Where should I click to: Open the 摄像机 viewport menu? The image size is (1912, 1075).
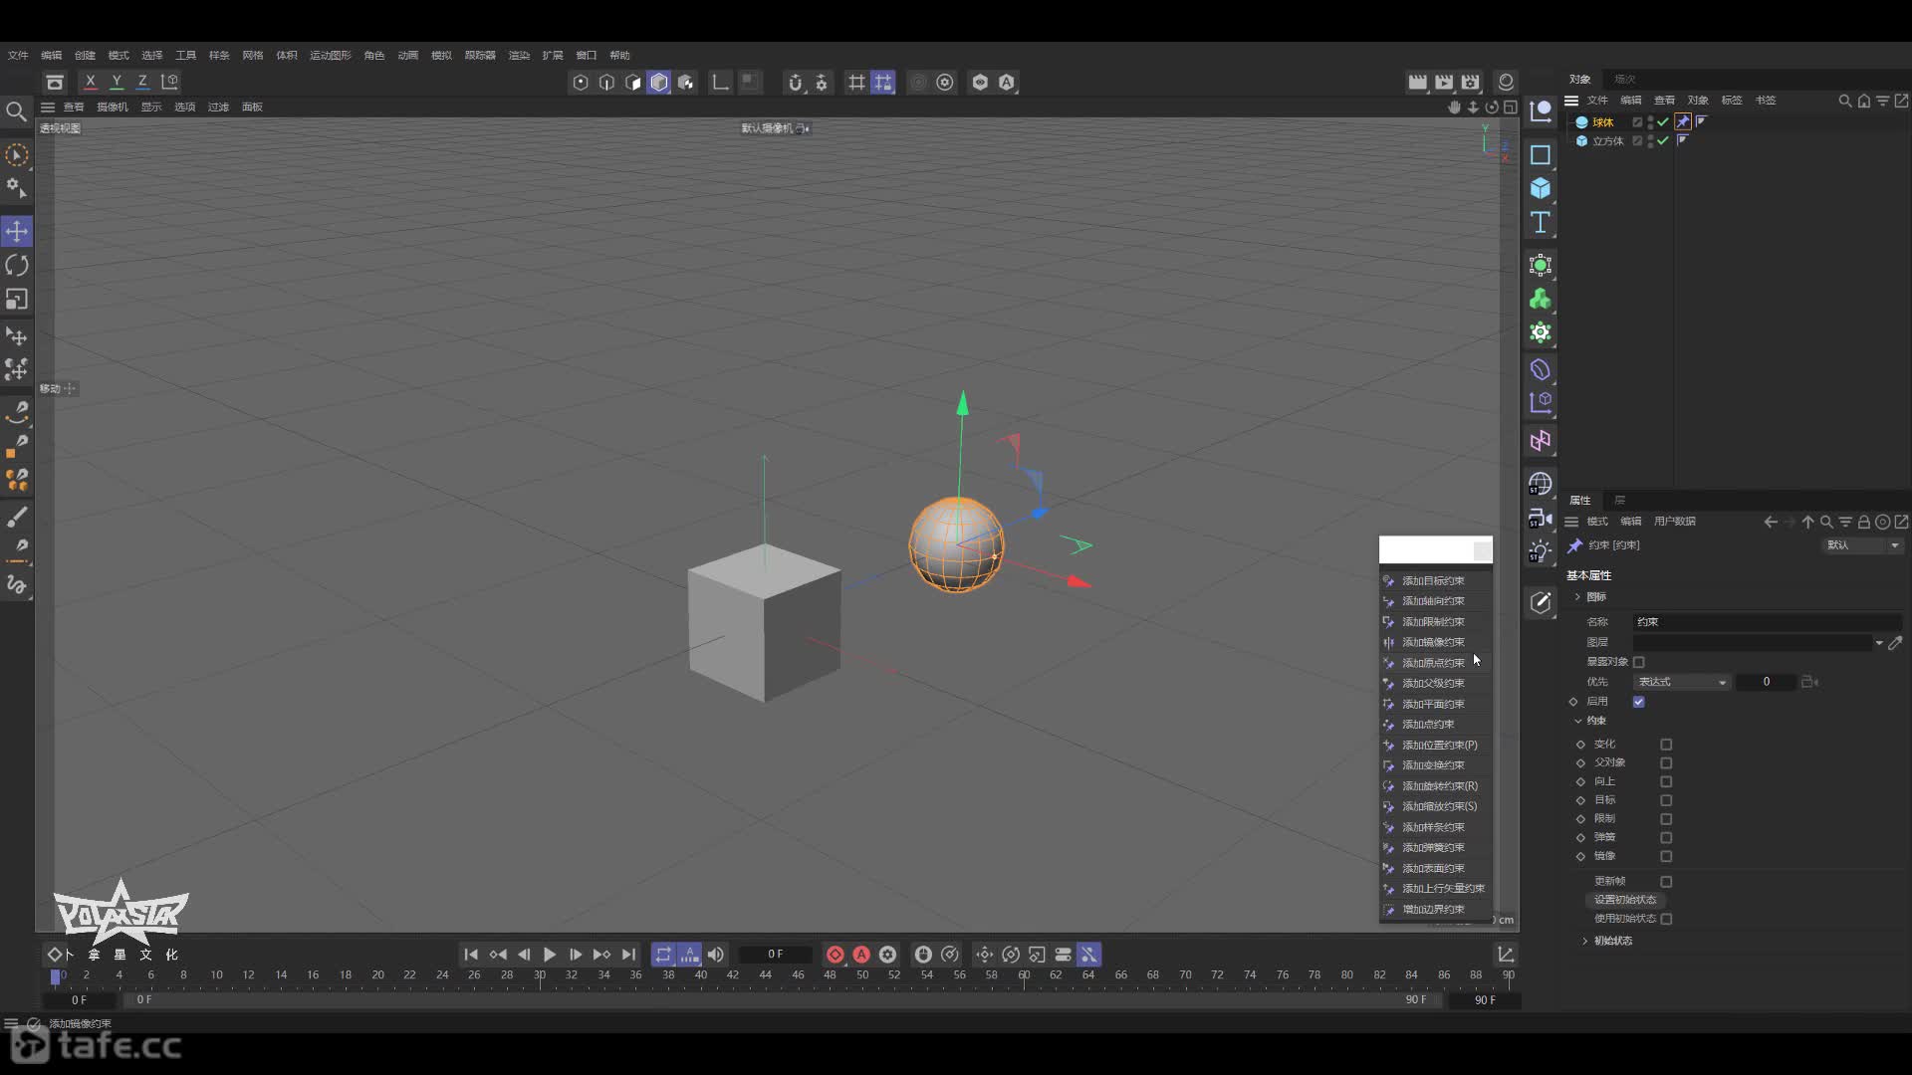(x=112, y=107)
